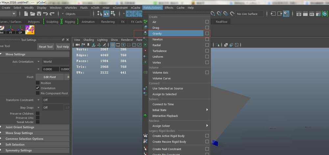329x155 pixels.
Task: Toggle Preserve UVs checkbox
Action: pyautogui.click(x=38, y=118)
